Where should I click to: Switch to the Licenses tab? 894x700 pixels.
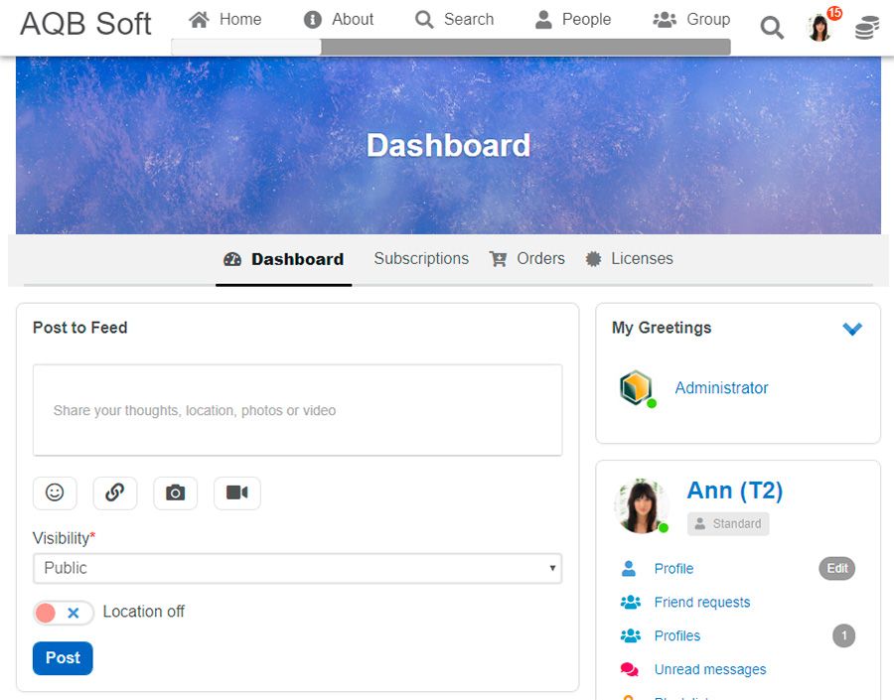(629, 258)
